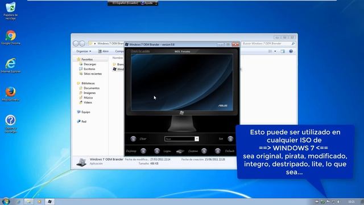Select the Brands folder in file list
364x205 pixels.
click(118, 64)
